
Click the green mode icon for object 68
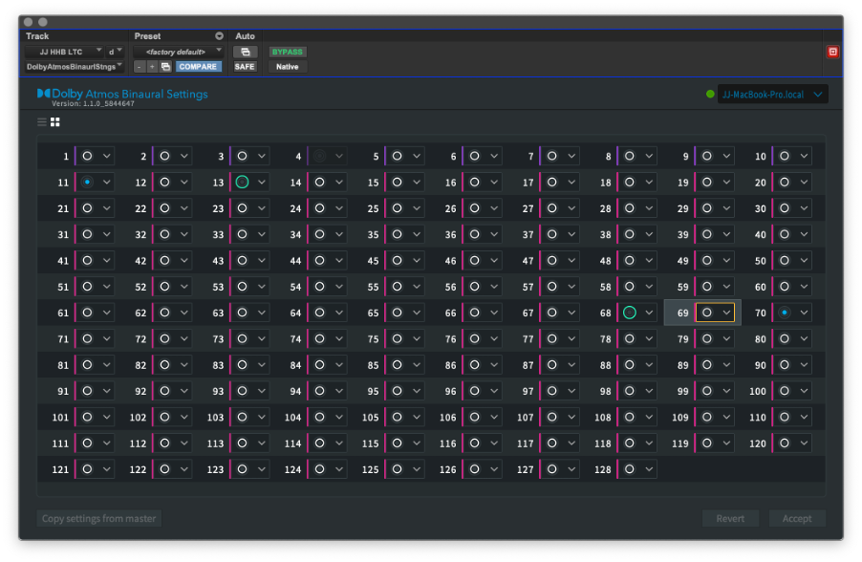(630, 313)
